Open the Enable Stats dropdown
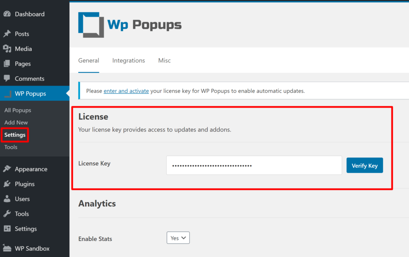 (178, 237)
